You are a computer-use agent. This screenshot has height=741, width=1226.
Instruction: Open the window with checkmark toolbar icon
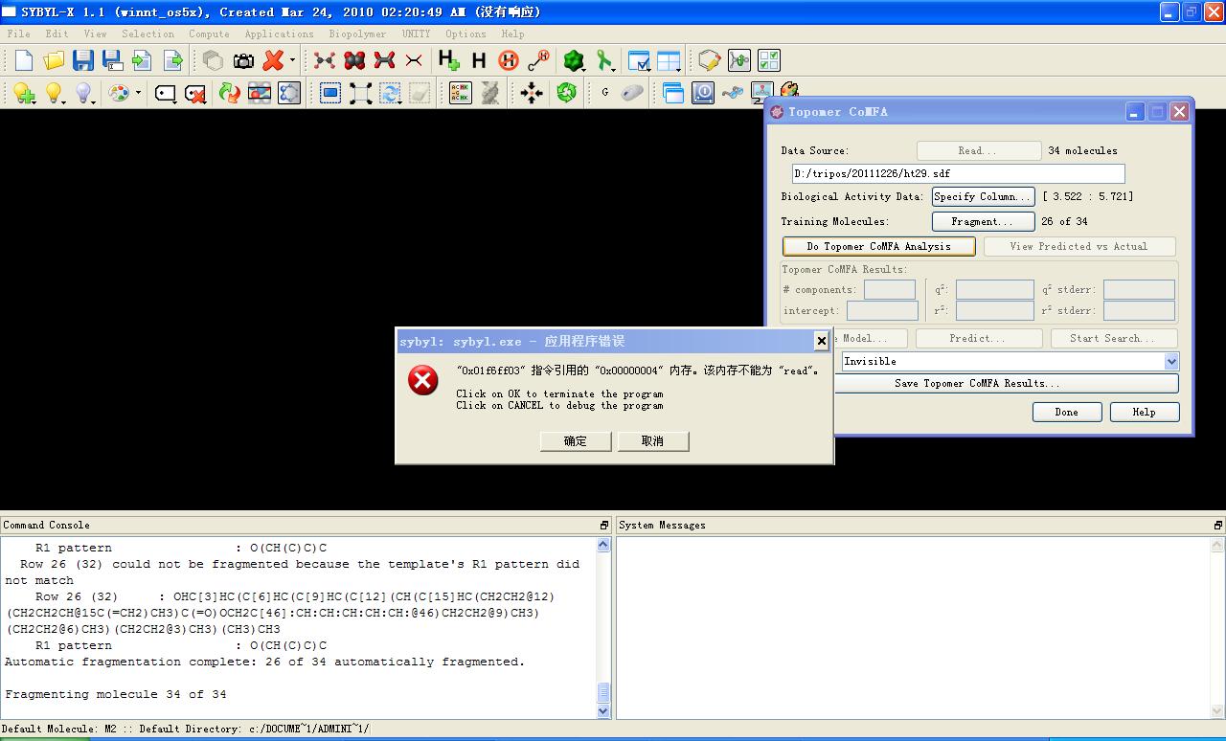(639, 60)
